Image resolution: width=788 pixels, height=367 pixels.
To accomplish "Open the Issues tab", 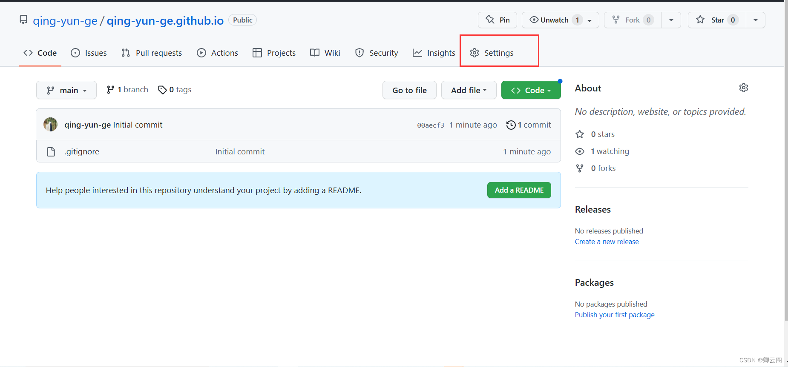I will point(89,53).
